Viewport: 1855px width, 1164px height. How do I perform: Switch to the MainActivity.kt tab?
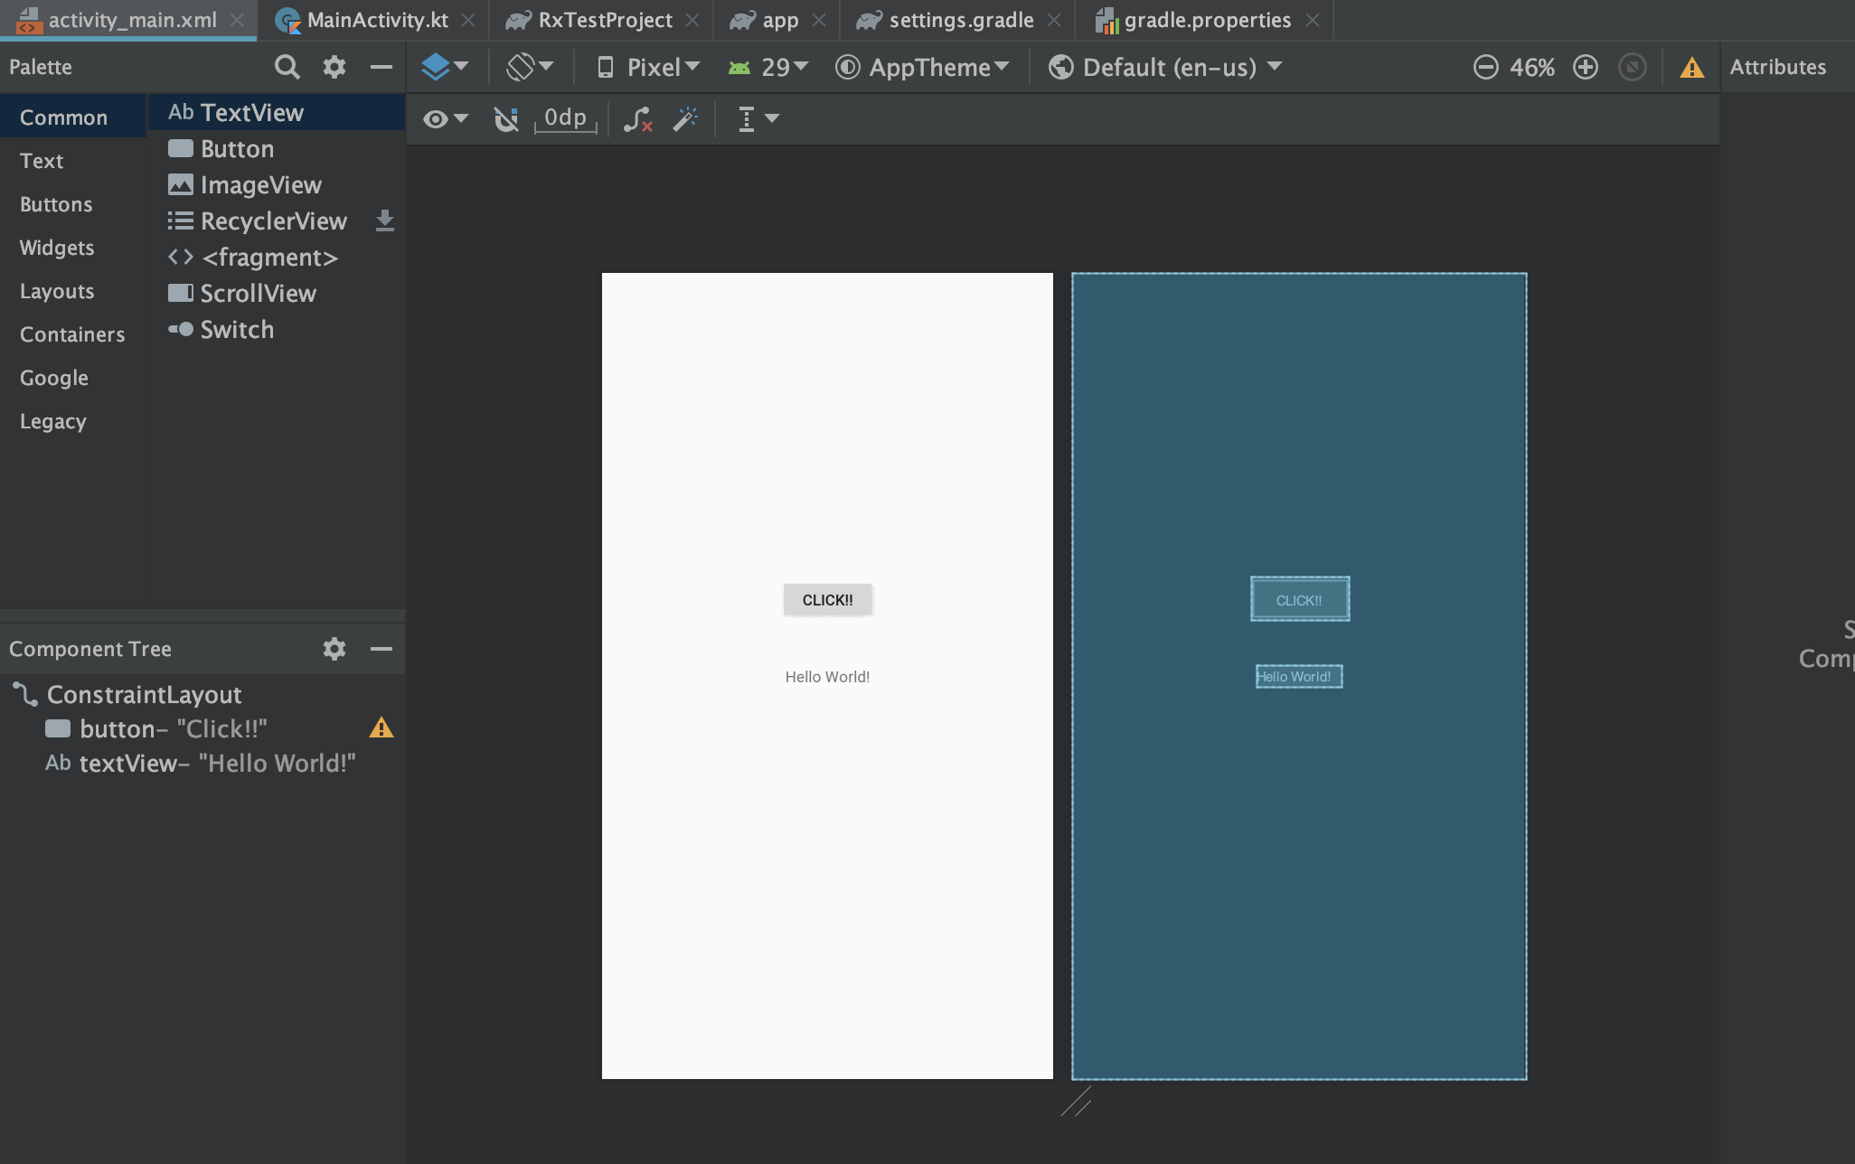point(377,20)
